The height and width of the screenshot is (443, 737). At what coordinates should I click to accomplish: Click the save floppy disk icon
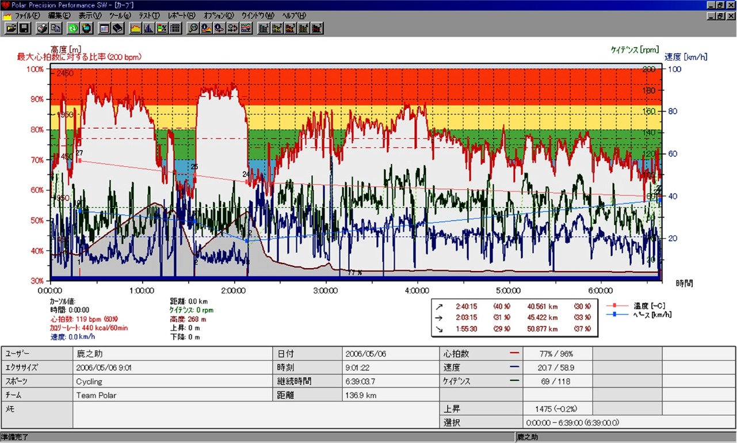tap(24, 28)
